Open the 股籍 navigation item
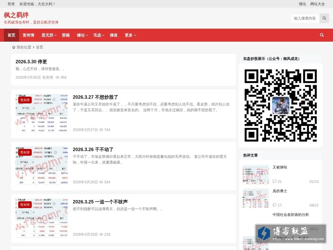This screenshot has height=250, width=333. tap(66, 35)
